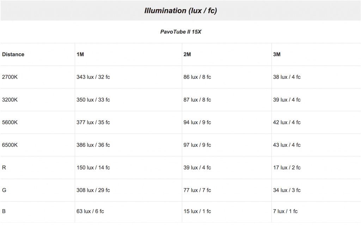Viewport: 361px width, 225px height.
Task: Select the 3200K row label
Action: (x=10, y=100)
